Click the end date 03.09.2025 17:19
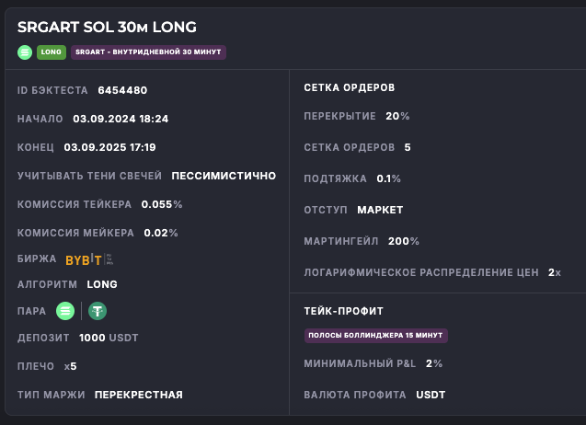 point(109,147)
